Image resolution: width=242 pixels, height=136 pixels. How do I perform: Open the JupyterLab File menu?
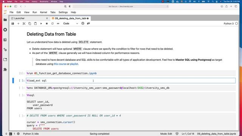11,12
